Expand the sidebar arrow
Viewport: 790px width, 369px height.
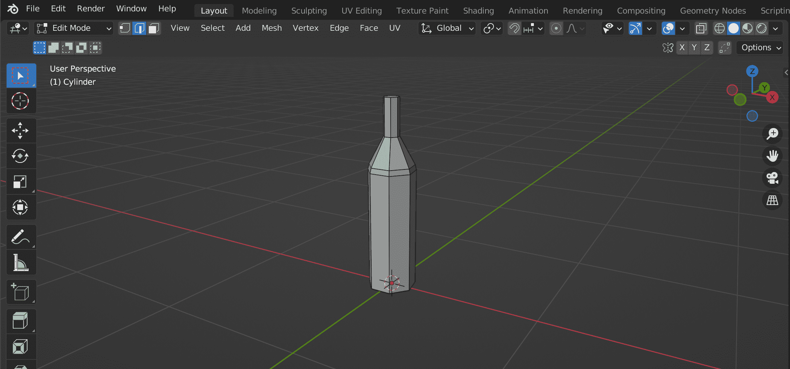point(786,73)
